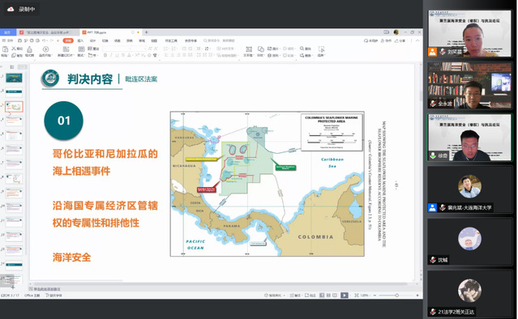
Task: Click the selection pane icon in ribbon
Action: (321, 49)
